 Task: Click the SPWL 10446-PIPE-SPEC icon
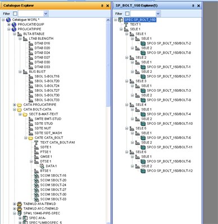20,213
